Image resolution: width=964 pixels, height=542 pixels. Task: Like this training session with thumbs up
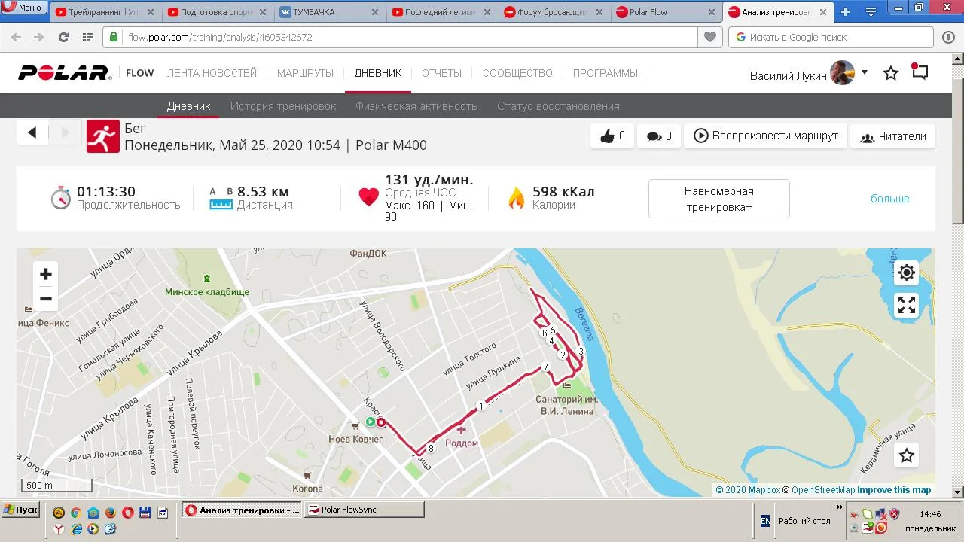612,136
